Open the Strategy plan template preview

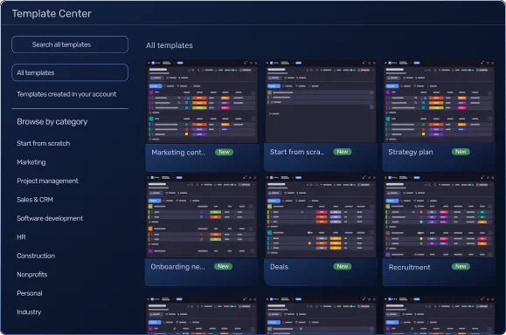[x=439, y=101]
